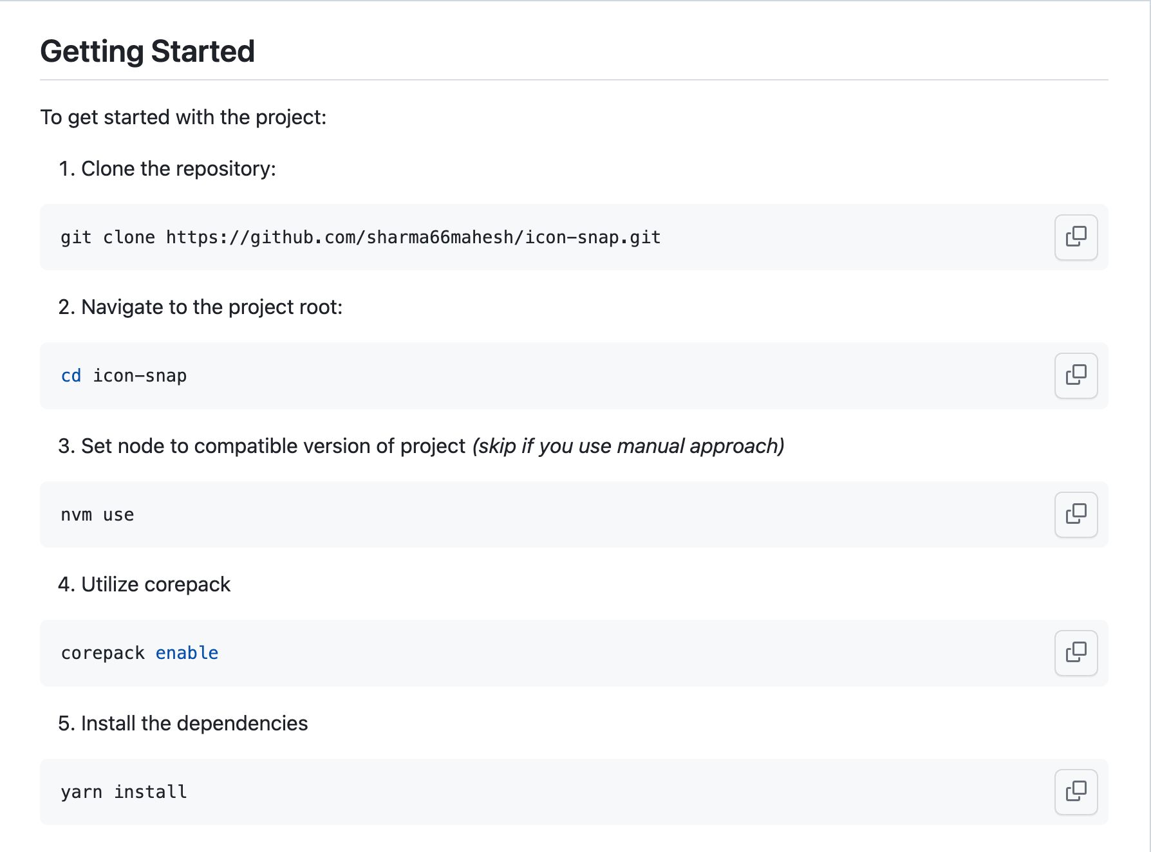Click 'To get started with the project:' text
The height and width of the screenshot is (852, 1151).
pos(183,118)
